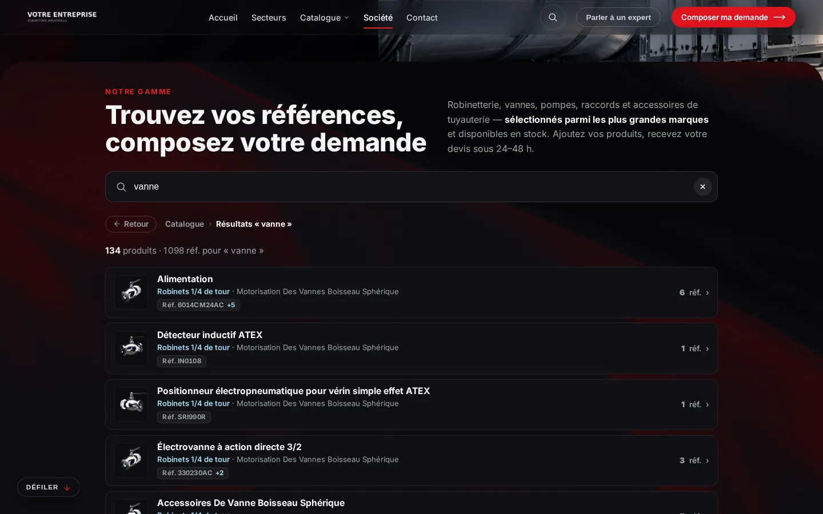Image resolution: width=823 pixels, height=514 pixels.
Task: Open Positionneur électropneumatique pour vérin simple effet ATEX
Action: [x=294, y=391]
